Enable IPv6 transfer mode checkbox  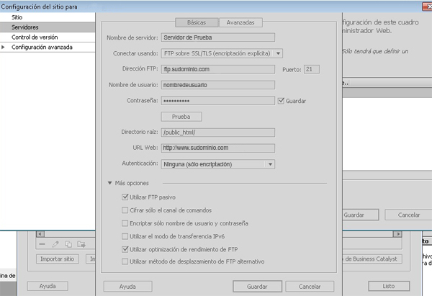(x=125, y=236)
